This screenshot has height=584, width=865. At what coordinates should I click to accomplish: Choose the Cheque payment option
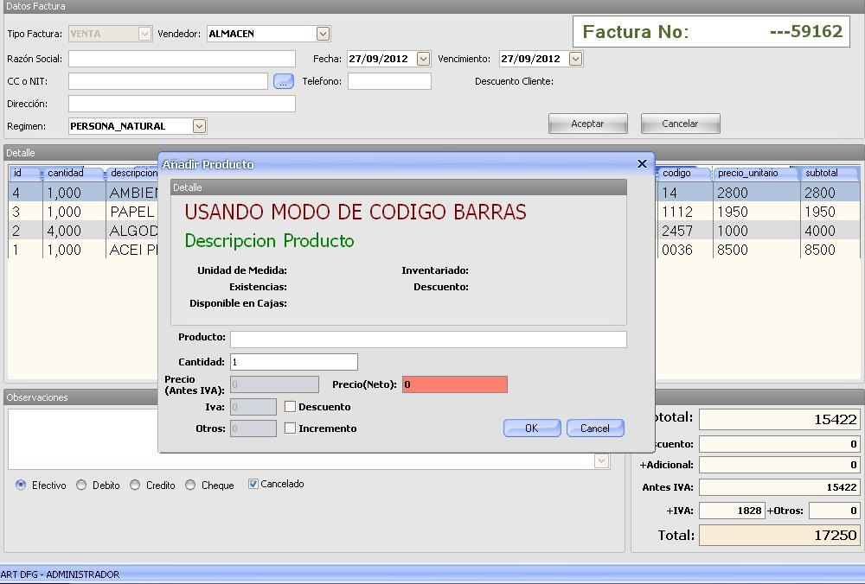click(x=190, y=486)
